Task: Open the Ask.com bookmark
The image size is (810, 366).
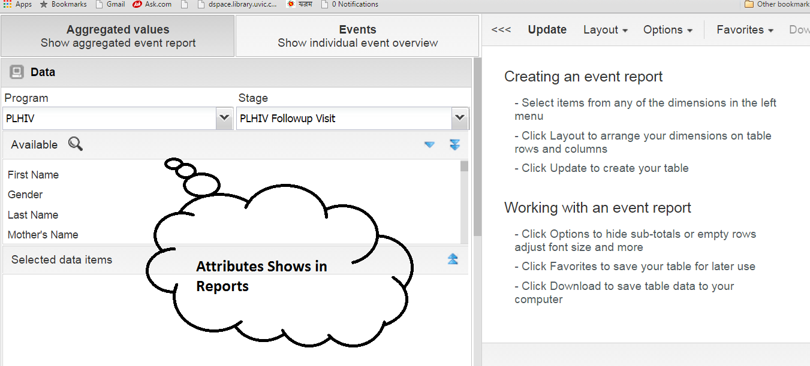Action: (152, 4)
